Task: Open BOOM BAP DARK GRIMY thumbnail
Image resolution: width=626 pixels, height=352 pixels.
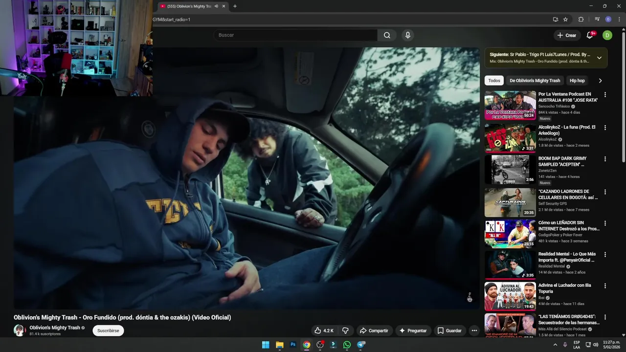Action: coord(510,169)
